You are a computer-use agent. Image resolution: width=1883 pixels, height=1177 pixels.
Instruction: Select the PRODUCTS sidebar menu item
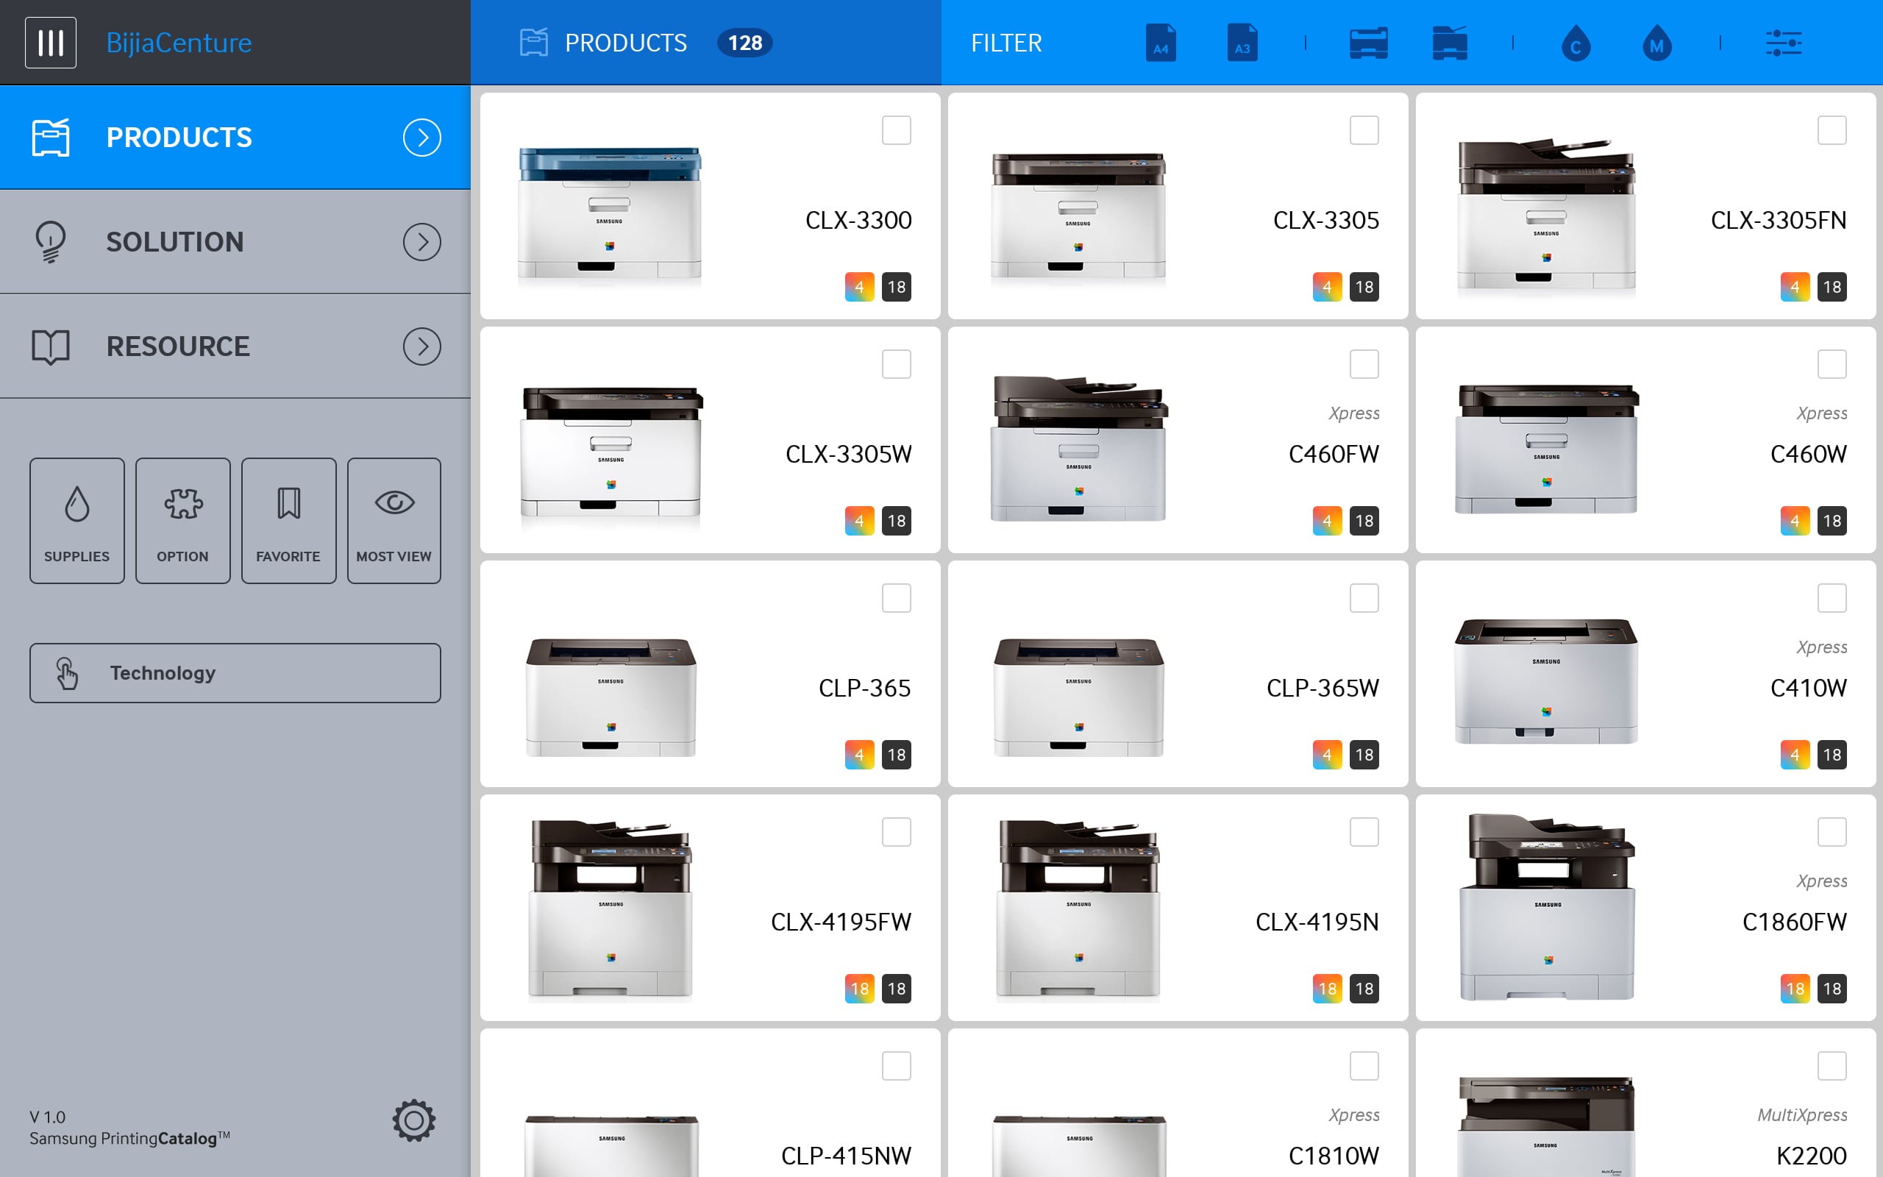[x=235, y=138]
